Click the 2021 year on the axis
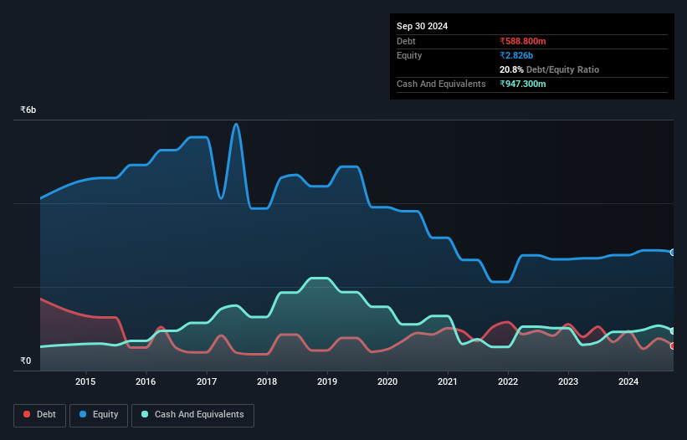Screen dimensions: 687x440 point(448,382)
